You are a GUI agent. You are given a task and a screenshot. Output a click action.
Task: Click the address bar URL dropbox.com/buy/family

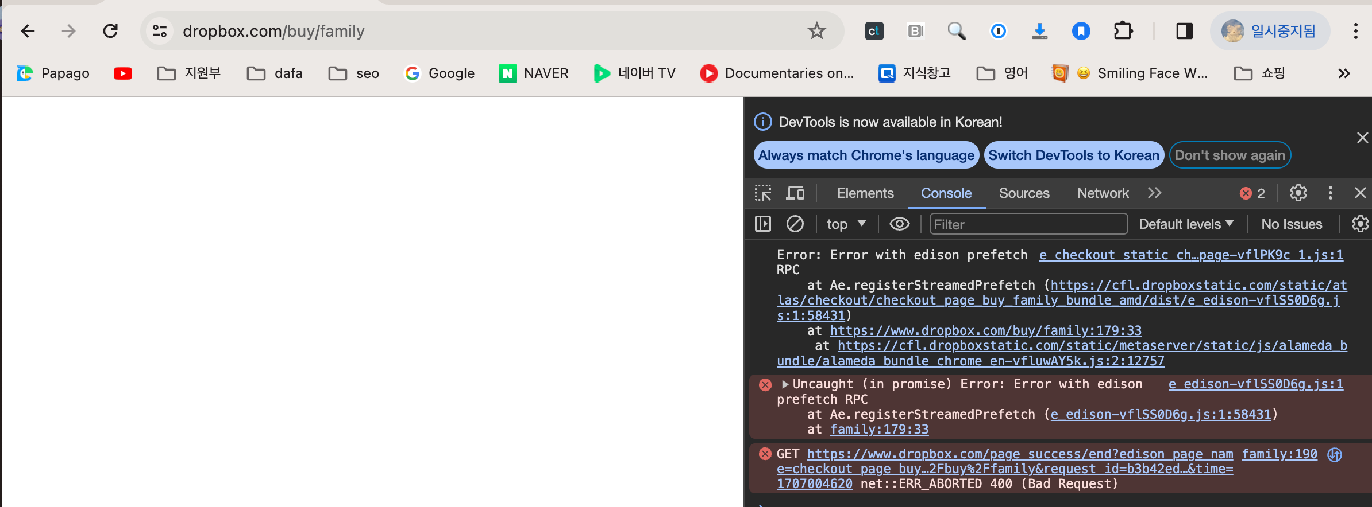[x=273, y=31]
